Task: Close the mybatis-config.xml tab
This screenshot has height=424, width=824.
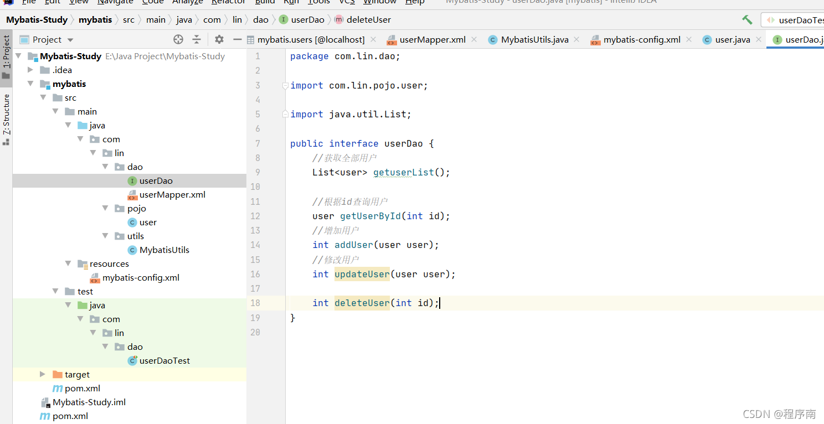Action: pyautogui.click(x=689, y=39)
